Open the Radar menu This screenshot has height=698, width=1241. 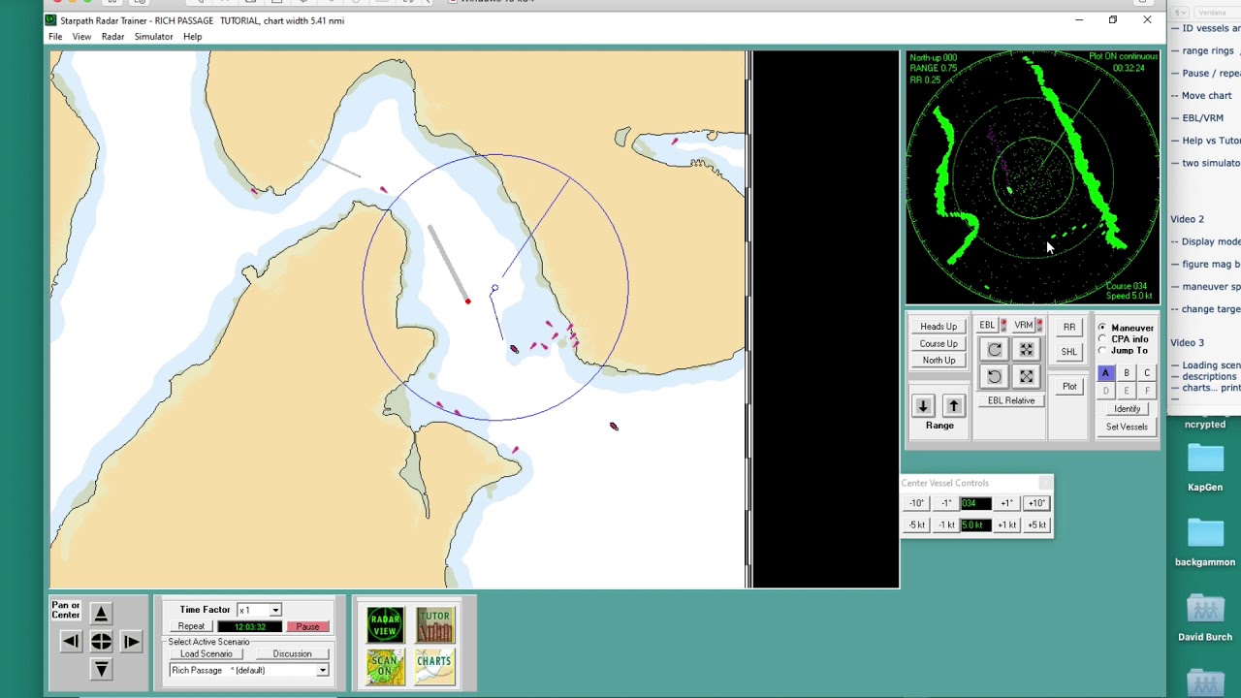(112, 37)
